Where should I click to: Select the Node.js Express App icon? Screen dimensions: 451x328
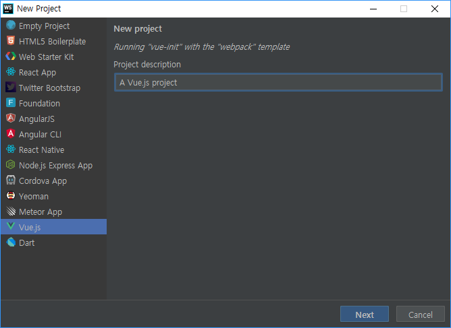pyautogui.click(x=11, y=165)
